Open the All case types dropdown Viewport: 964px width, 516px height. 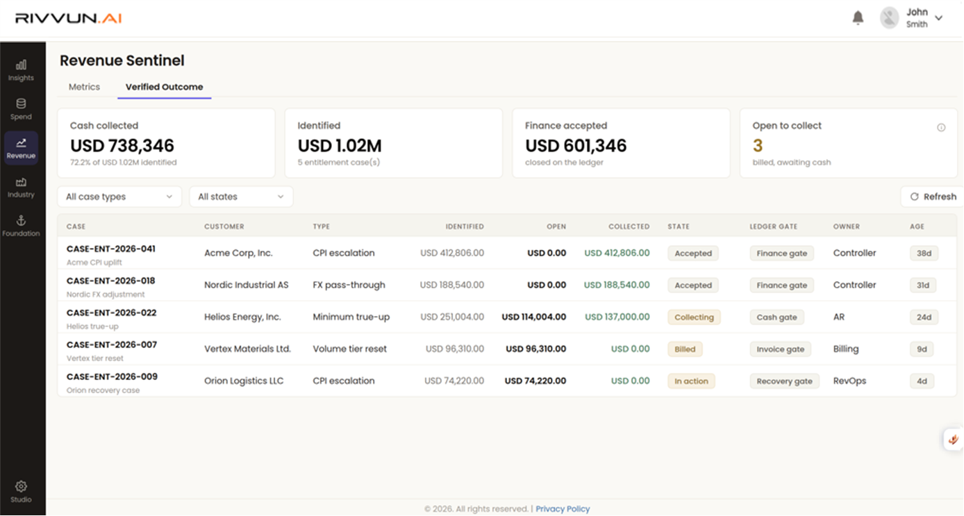[119, 197]
